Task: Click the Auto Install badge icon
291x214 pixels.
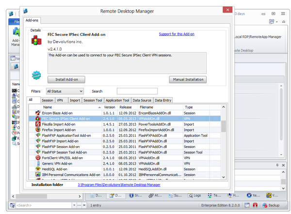Action: (x=36, y=75)
